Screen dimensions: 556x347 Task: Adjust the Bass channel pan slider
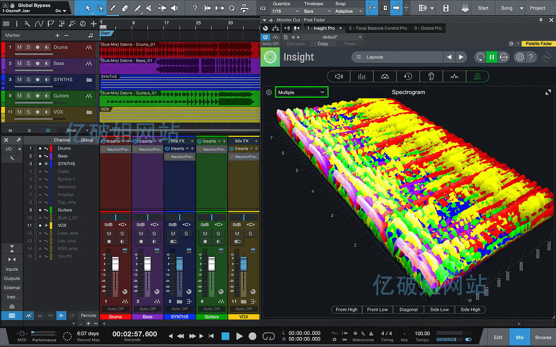click(x=147, y=217)
